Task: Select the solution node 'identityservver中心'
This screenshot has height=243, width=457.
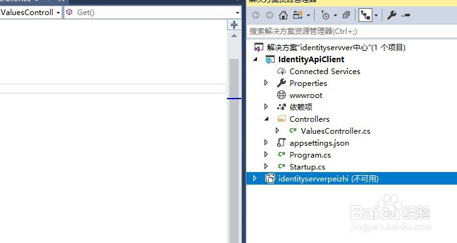Action: [x=336, y=47]
